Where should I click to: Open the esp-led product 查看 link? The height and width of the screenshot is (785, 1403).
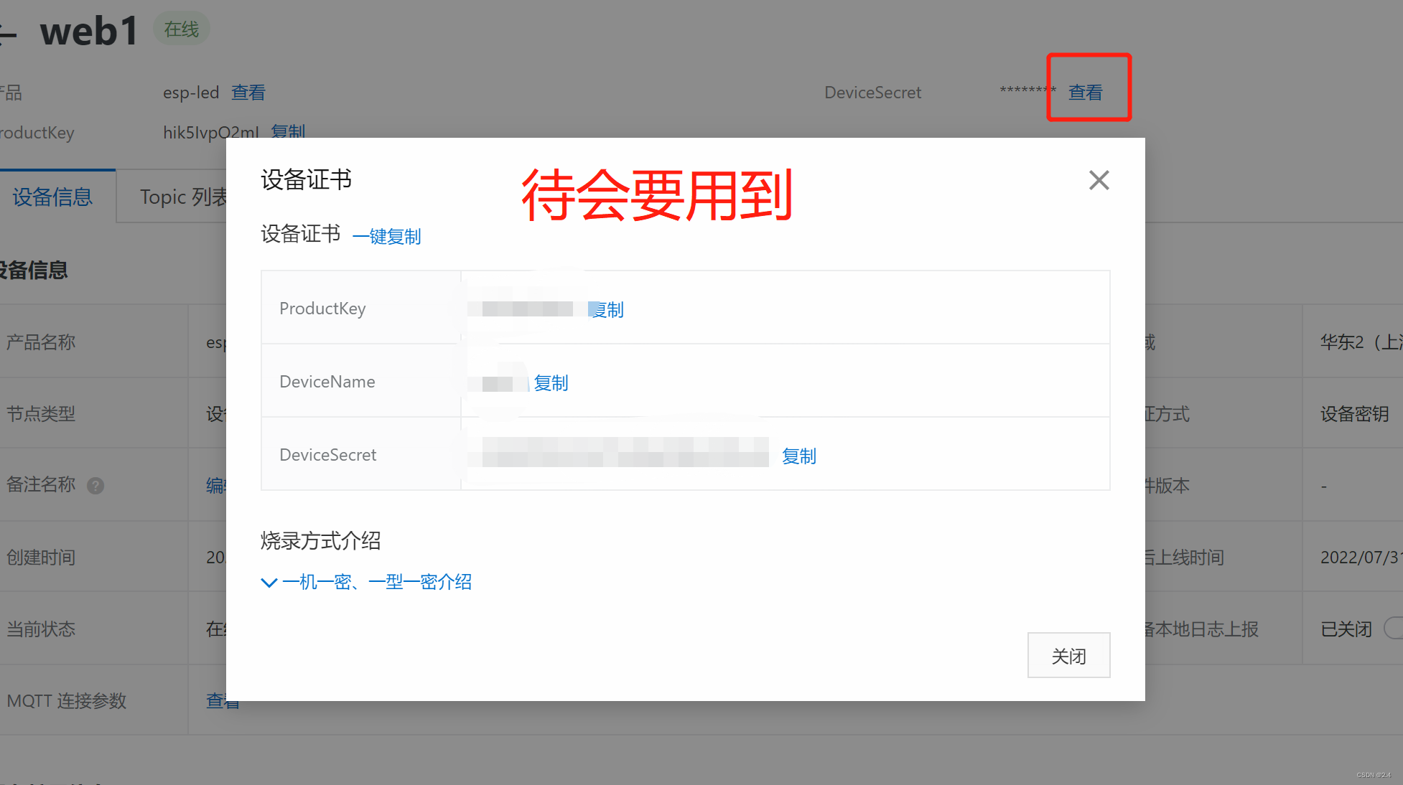tap(248, 93)
